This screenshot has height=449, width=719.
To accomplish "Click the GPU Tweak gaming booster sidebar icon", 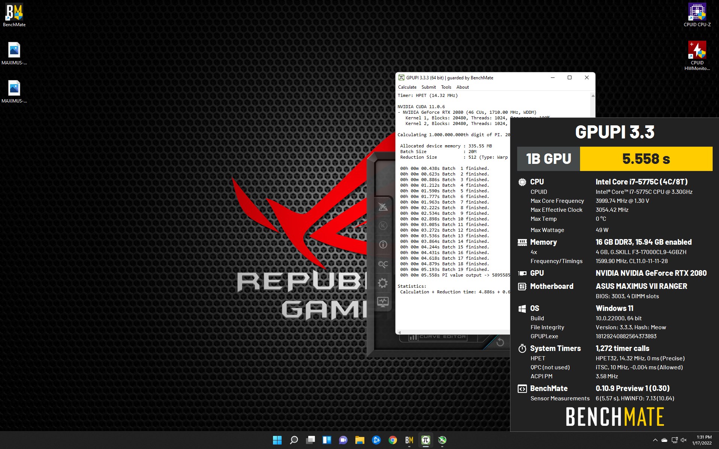I will [383, 207].
